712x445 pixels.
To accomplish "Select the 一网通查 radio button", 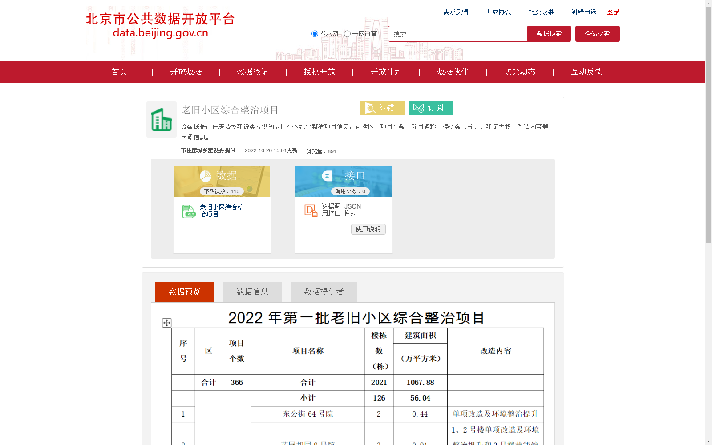I will (347, 34).
